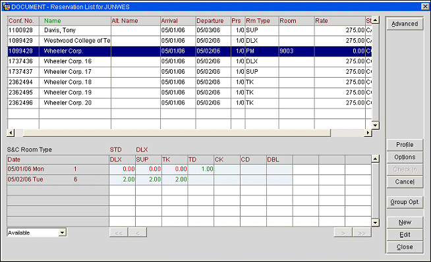This screenshot has height=262, width=431.
Task: Open the guest Profile button
Action: pos(405,145)
